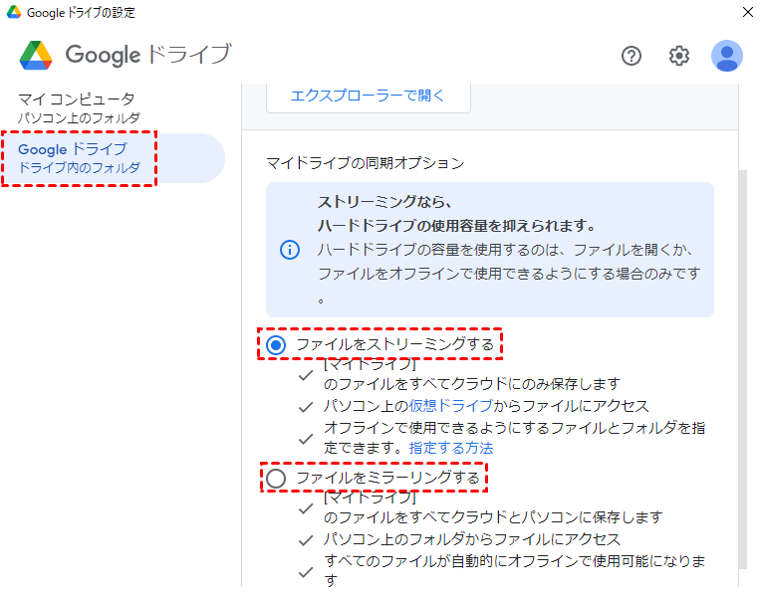Click the info icon in the streaming notice
The width and height of the screenshot is (760, 600).
pos(290,250)
